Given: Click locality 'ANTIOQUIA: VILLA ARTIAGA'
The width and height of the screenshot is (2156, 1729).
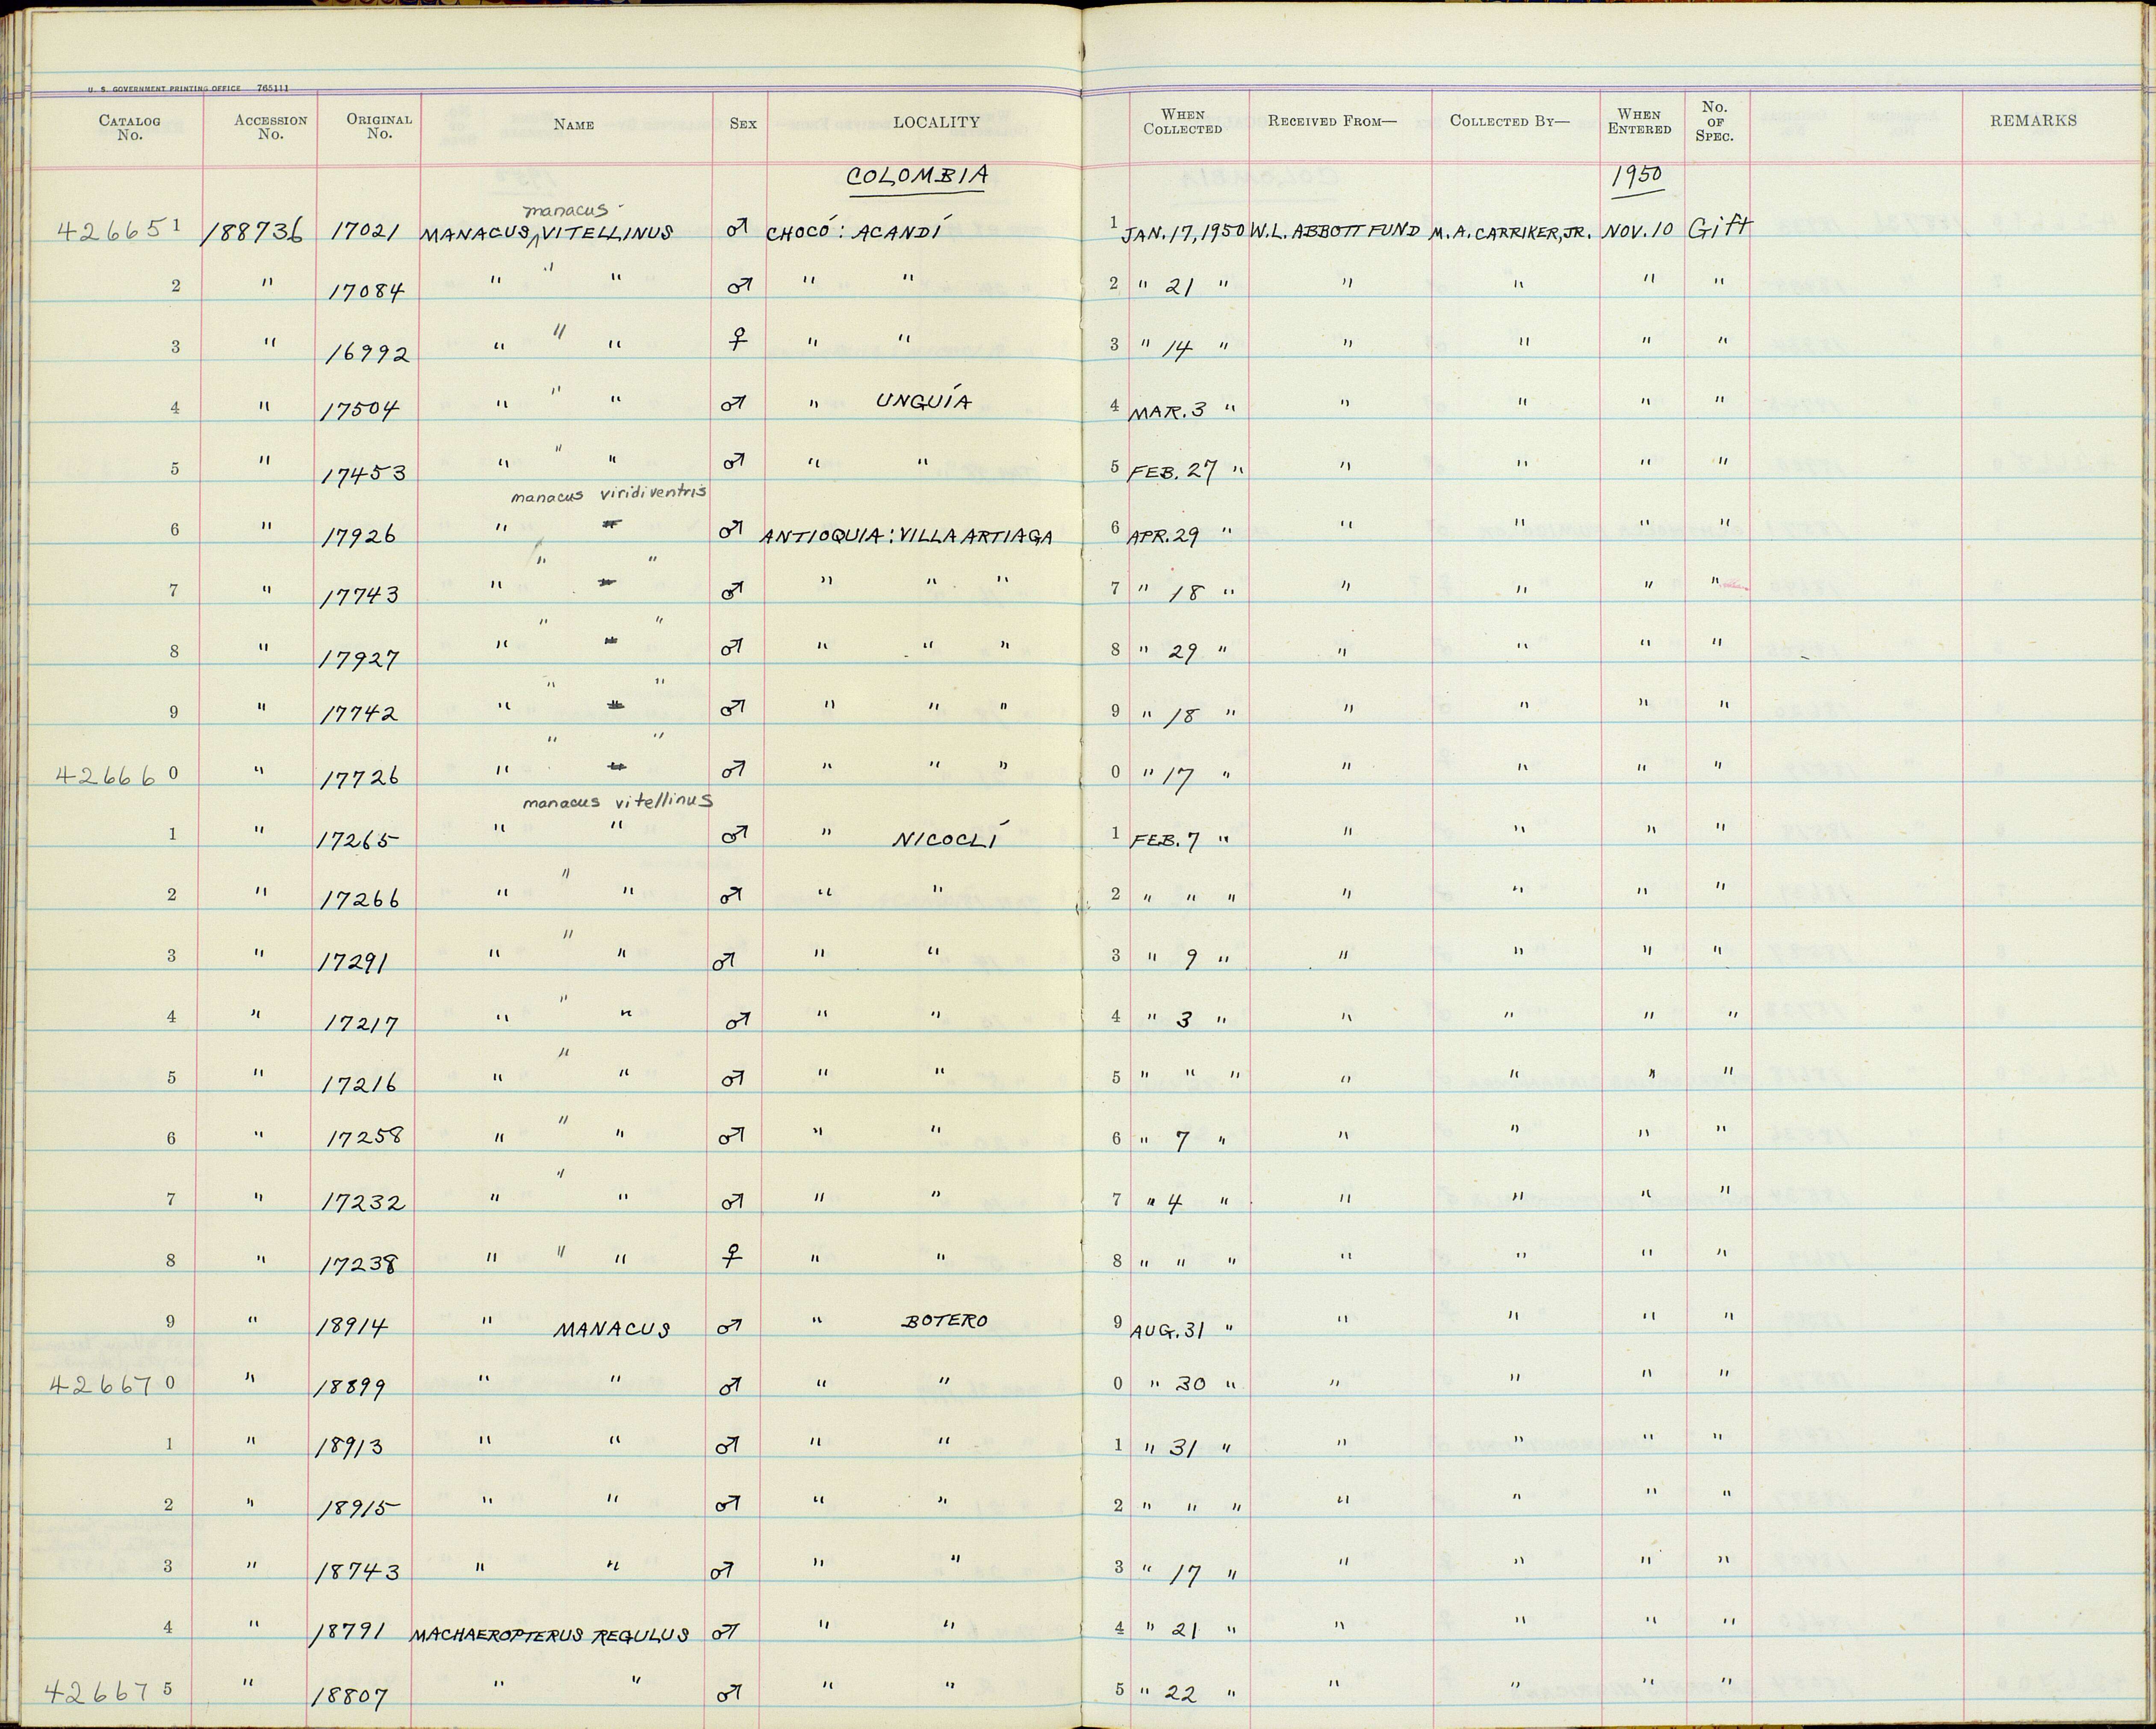Looking at the screenshot, I should coord(909,536).
